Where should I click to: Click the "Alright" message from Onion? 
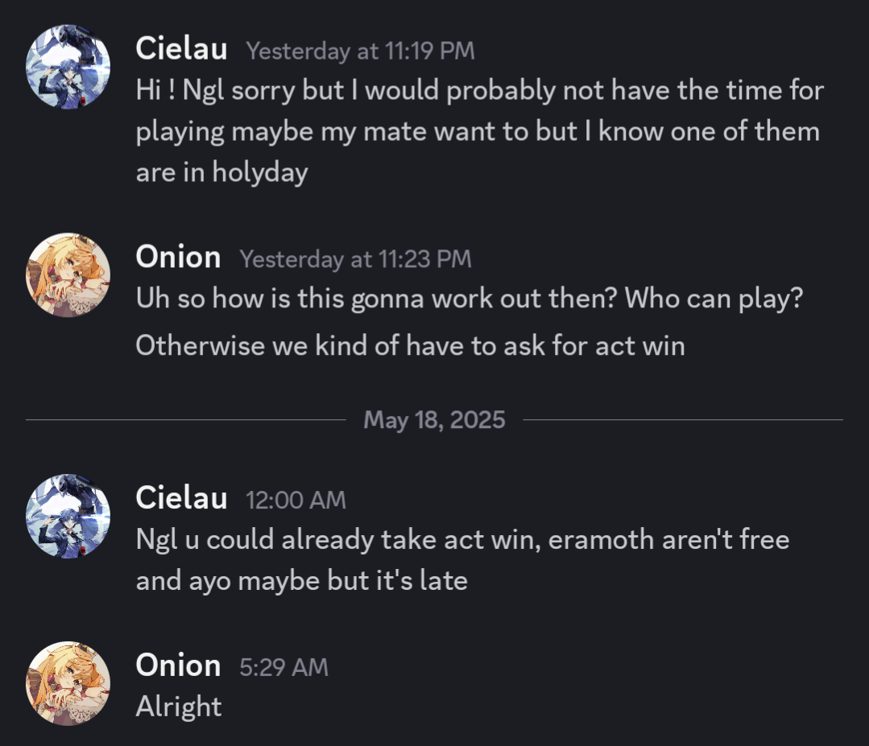(x=179, y=707)
